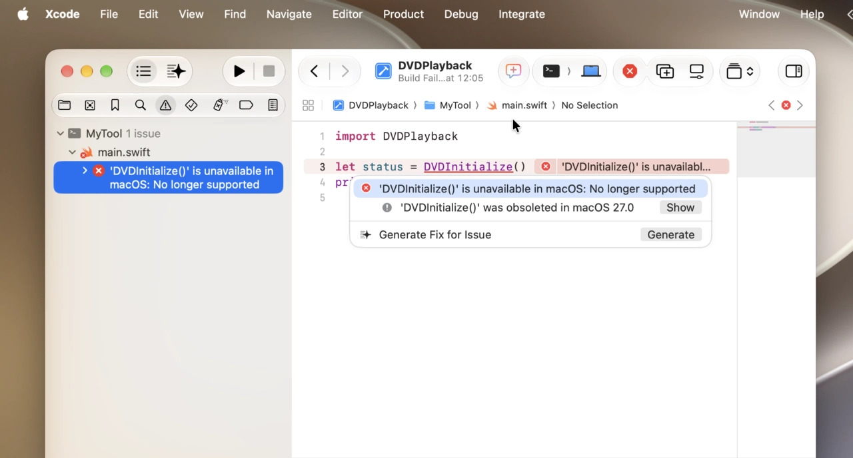Image resolution: width=853 pixels, height=458 pixels.
Task: Open the Report navigator
Action: [x=273, y=105]
